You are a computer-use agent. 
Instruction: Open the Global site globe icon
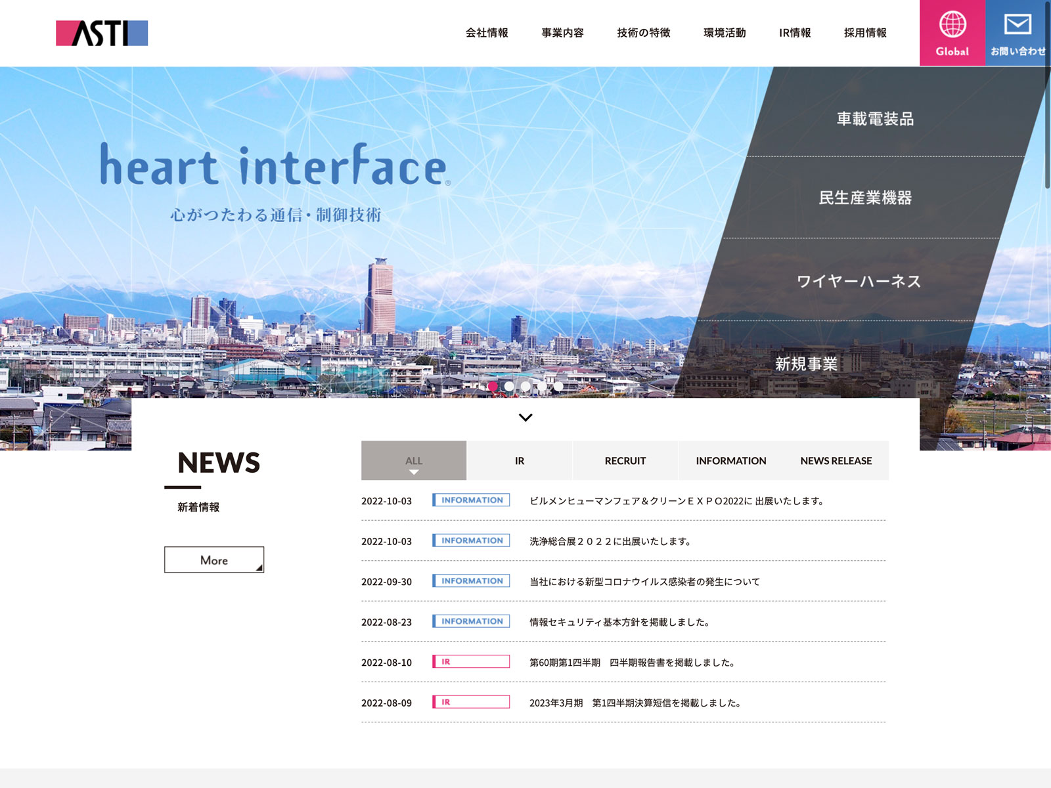pos(952,25)
